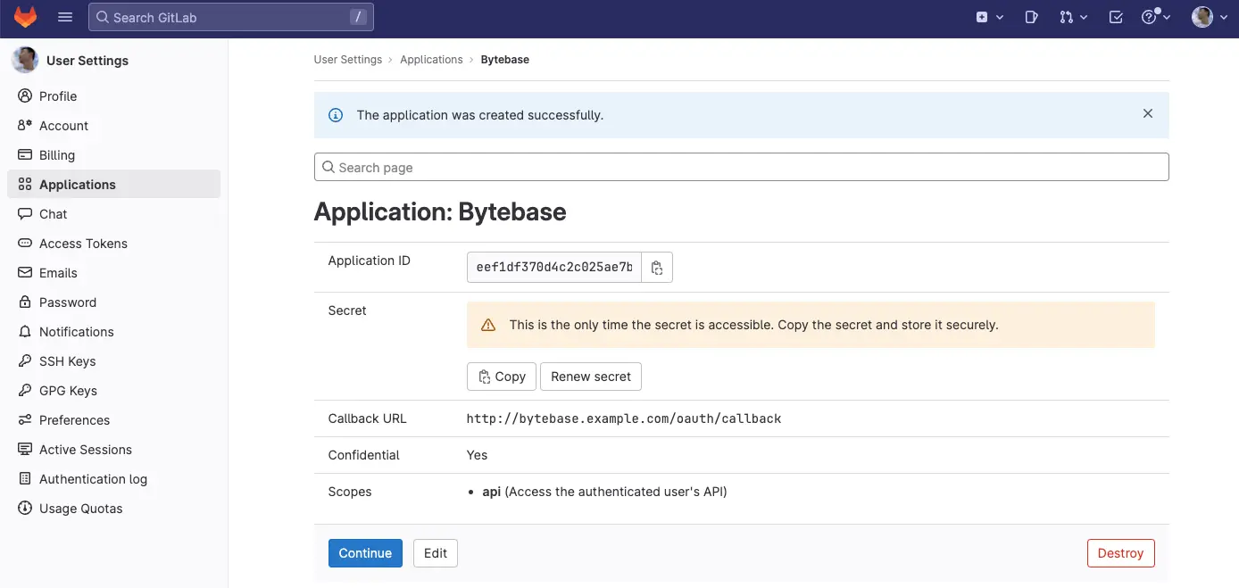Screen dimensions: 1239x588
Task: Open Emails settings
Action: tap(58, 273)
